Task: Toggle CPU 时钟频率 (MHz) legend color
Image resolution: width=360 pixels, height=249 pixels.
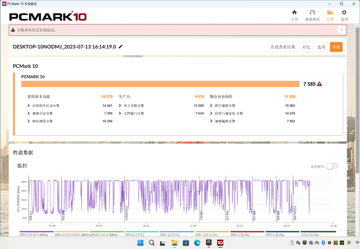Action: point(37,232)
